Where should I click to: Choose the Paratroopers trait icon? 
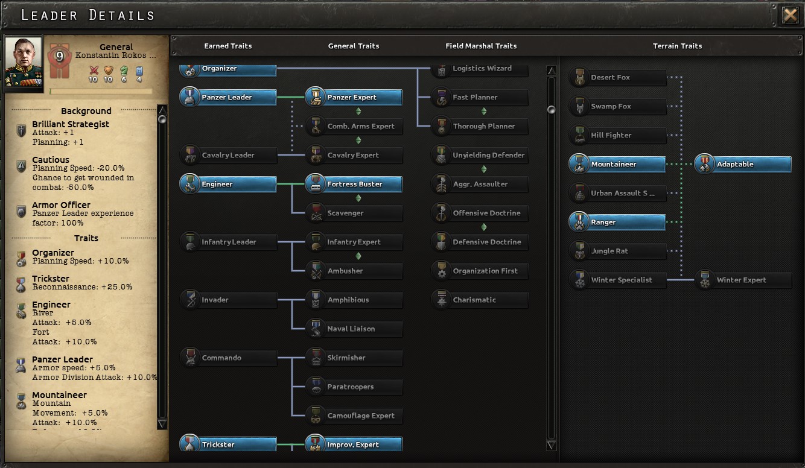pyautogui.click(x=316, y=387)
